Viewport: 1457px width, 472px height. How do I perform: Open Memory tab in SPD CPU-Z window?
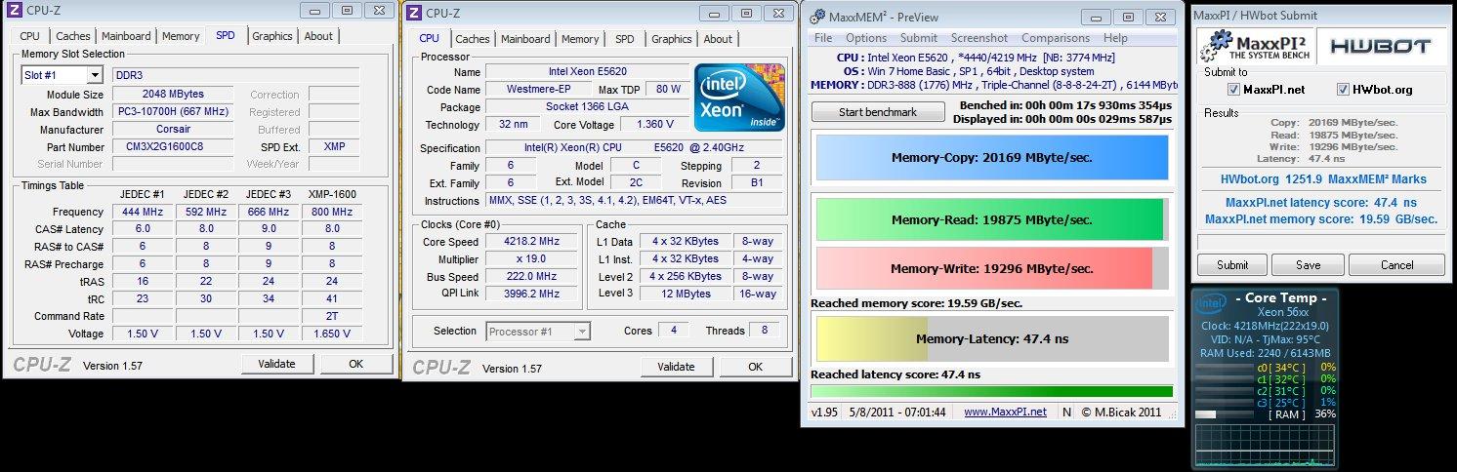pyautogui.click(x=181, y=36)
